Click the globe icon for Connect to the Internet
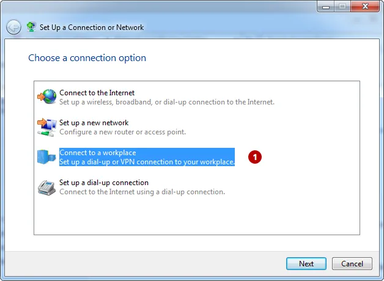 (x=46, y=97)
